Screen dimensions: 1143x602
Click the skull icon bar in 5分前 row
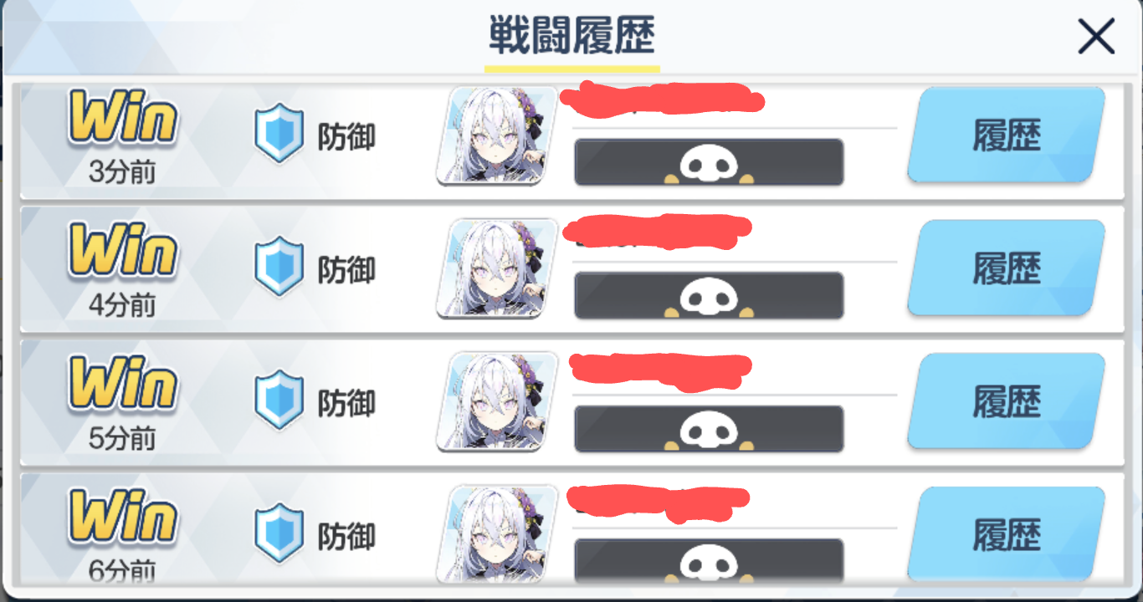[709, 429]
